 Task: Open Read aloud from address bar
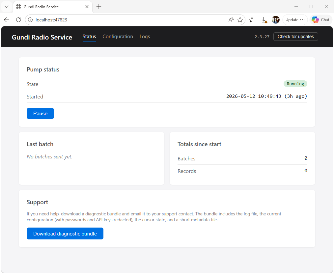(231, 20)
